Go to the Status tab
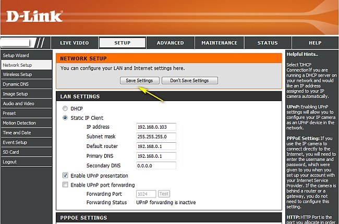 pyautogui.click(x=268, y=43)
